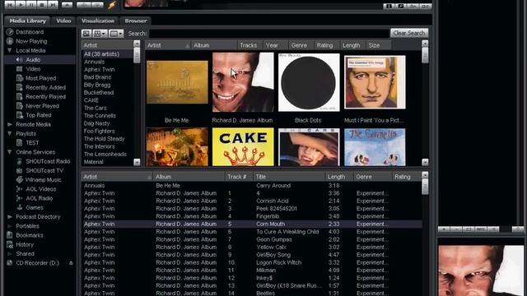Open the columns layout dropdown next to Search
527x296 pixels.
(116, 34)
